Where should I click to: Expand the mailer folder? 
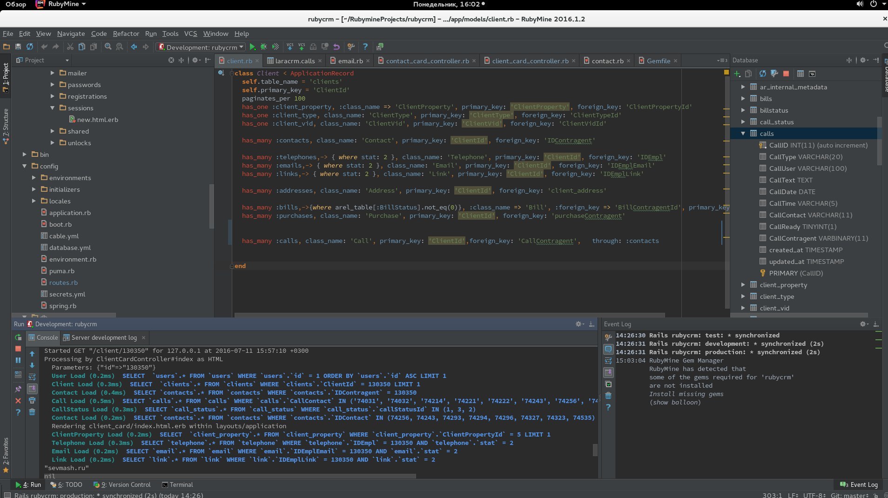point(53,73)
